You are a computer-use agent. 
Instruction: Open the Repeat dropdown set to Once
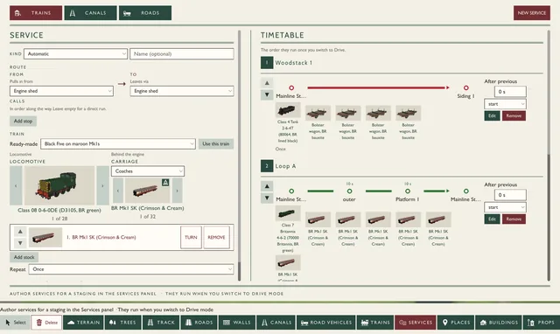tap(131, 269)
